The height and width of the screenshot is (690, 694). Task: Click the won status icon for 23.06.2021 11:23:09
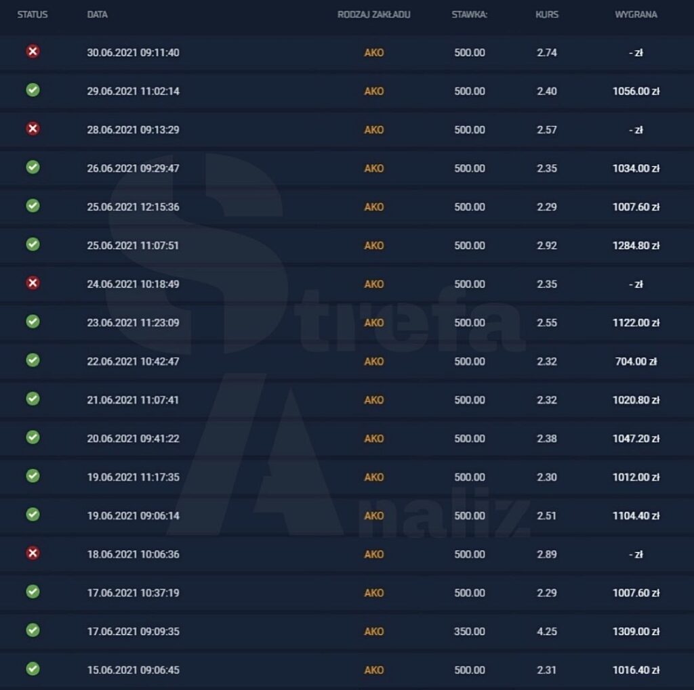click(33, 322)
